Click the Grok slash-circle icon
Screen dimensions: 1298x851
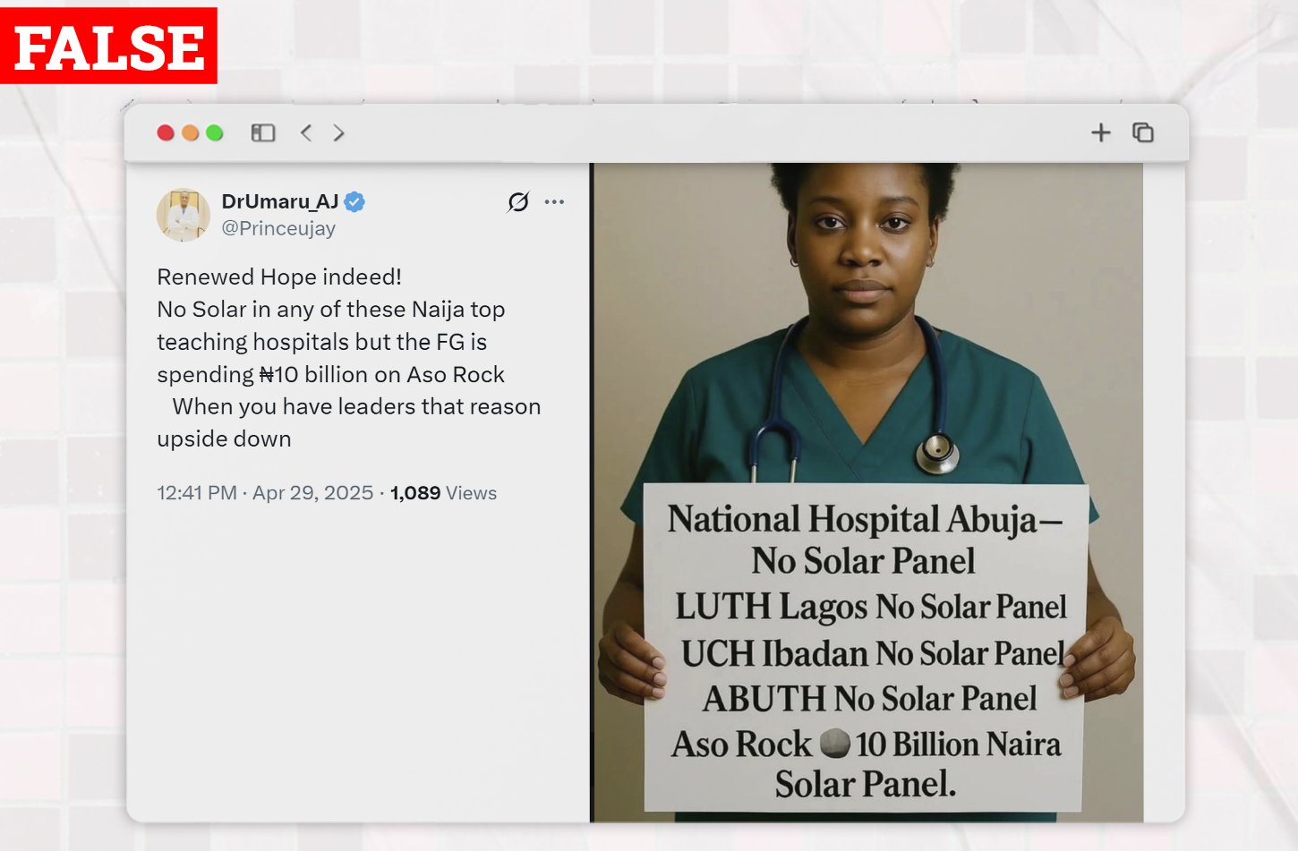(518, 201)
